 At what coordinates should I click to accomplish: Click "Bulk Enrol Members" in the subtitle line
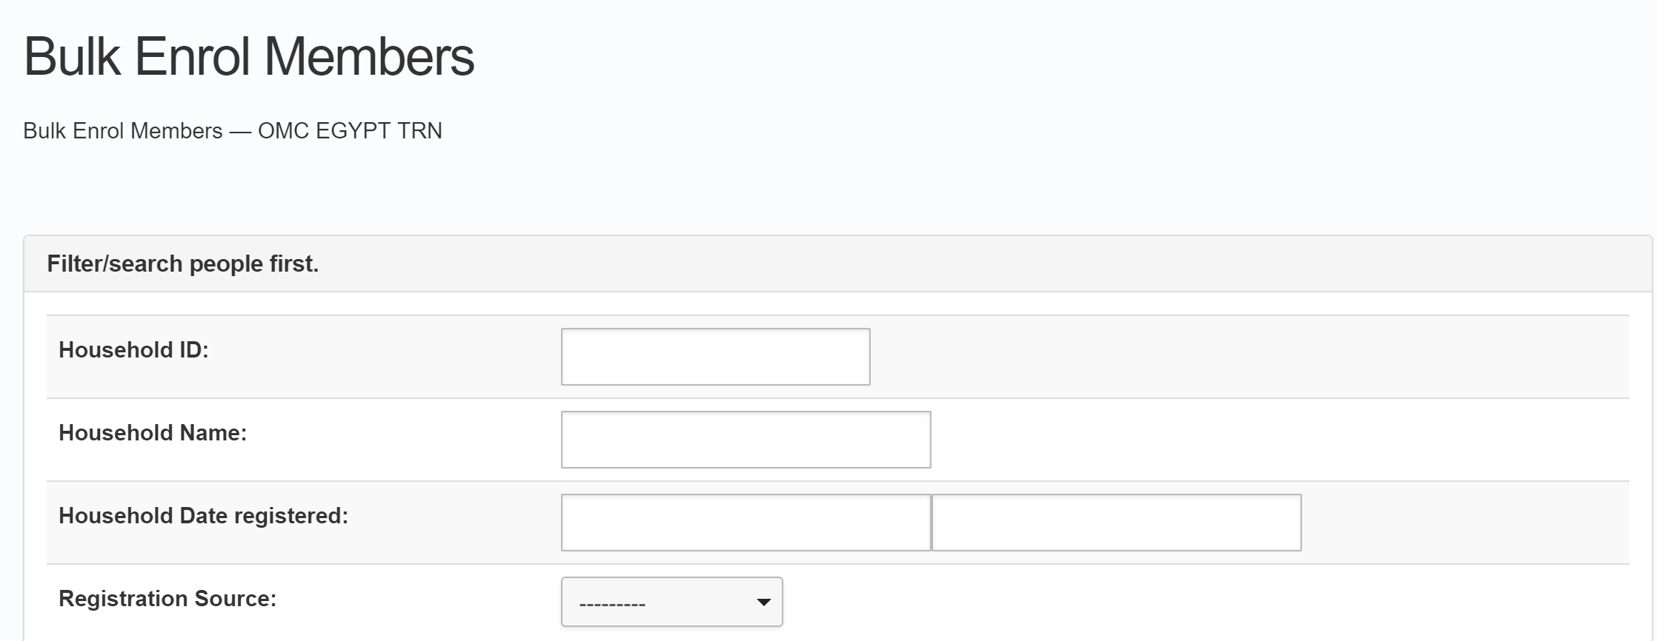[123, 131]
